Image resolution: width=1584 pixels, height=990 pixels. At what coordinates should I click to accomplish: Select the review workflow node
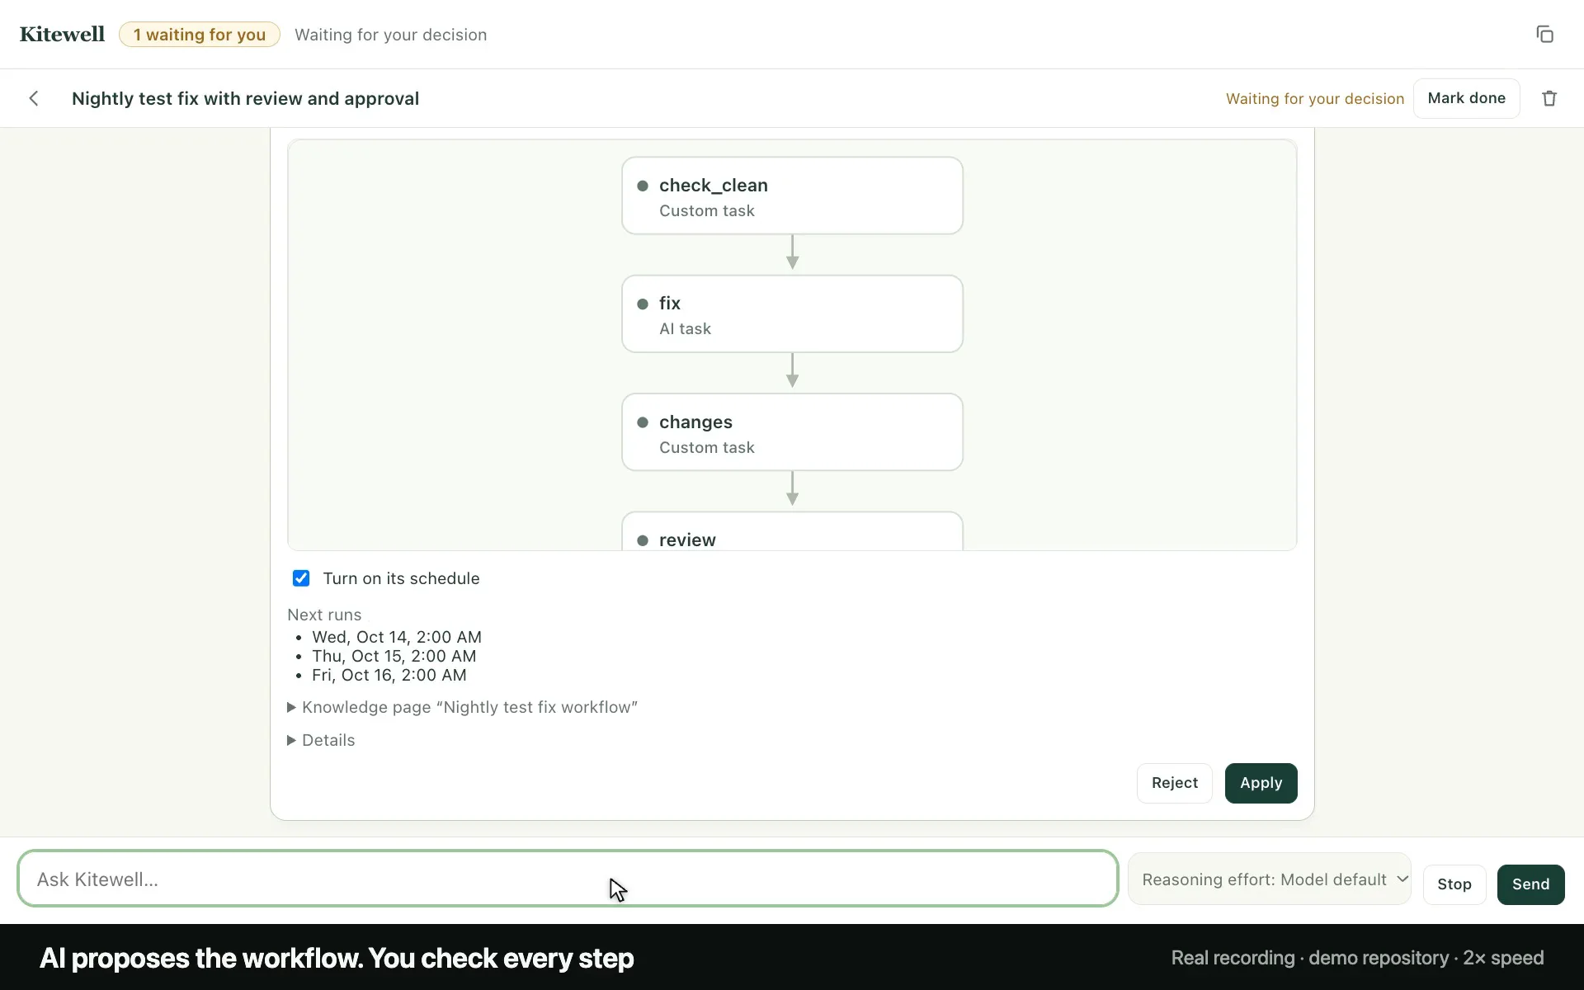click(x=792, y=531)
